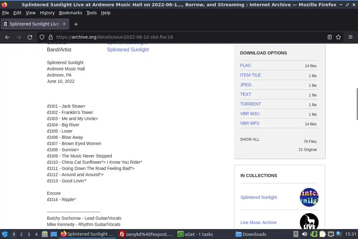Screen dimensions: 358x239
Task: Open removable media eject tray icon
Action: pyautogui.click(x=296, y=234)
